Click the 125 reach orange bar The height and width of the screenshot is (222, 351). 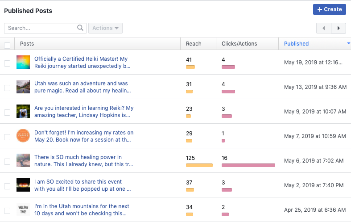coord(199,165)
